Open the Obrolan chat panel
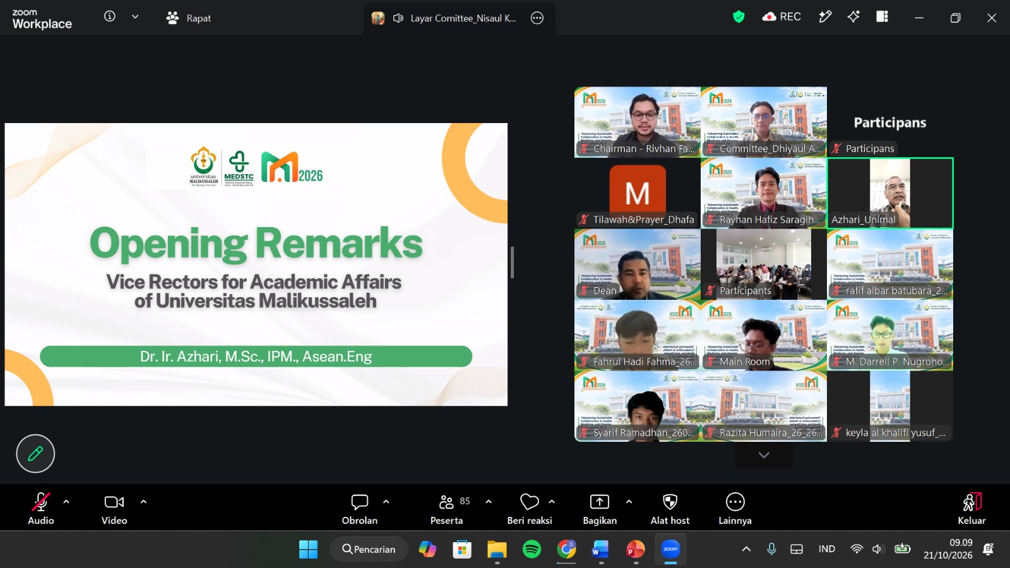 pos(360,508)
